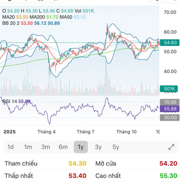
Task: Tap the Tháng 10 date axis marker
Action: tap(126, 132)
